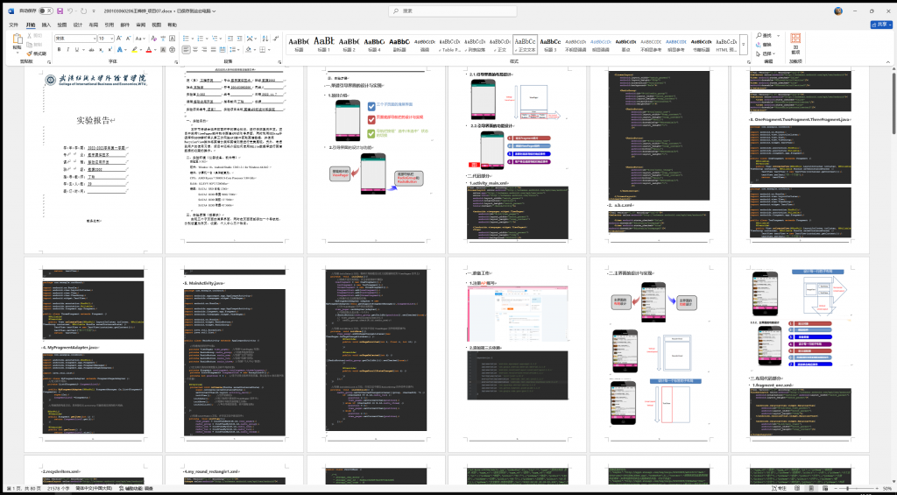Toggle italic formatting
This screenshot has height=495, width=897.
[67, 51]
